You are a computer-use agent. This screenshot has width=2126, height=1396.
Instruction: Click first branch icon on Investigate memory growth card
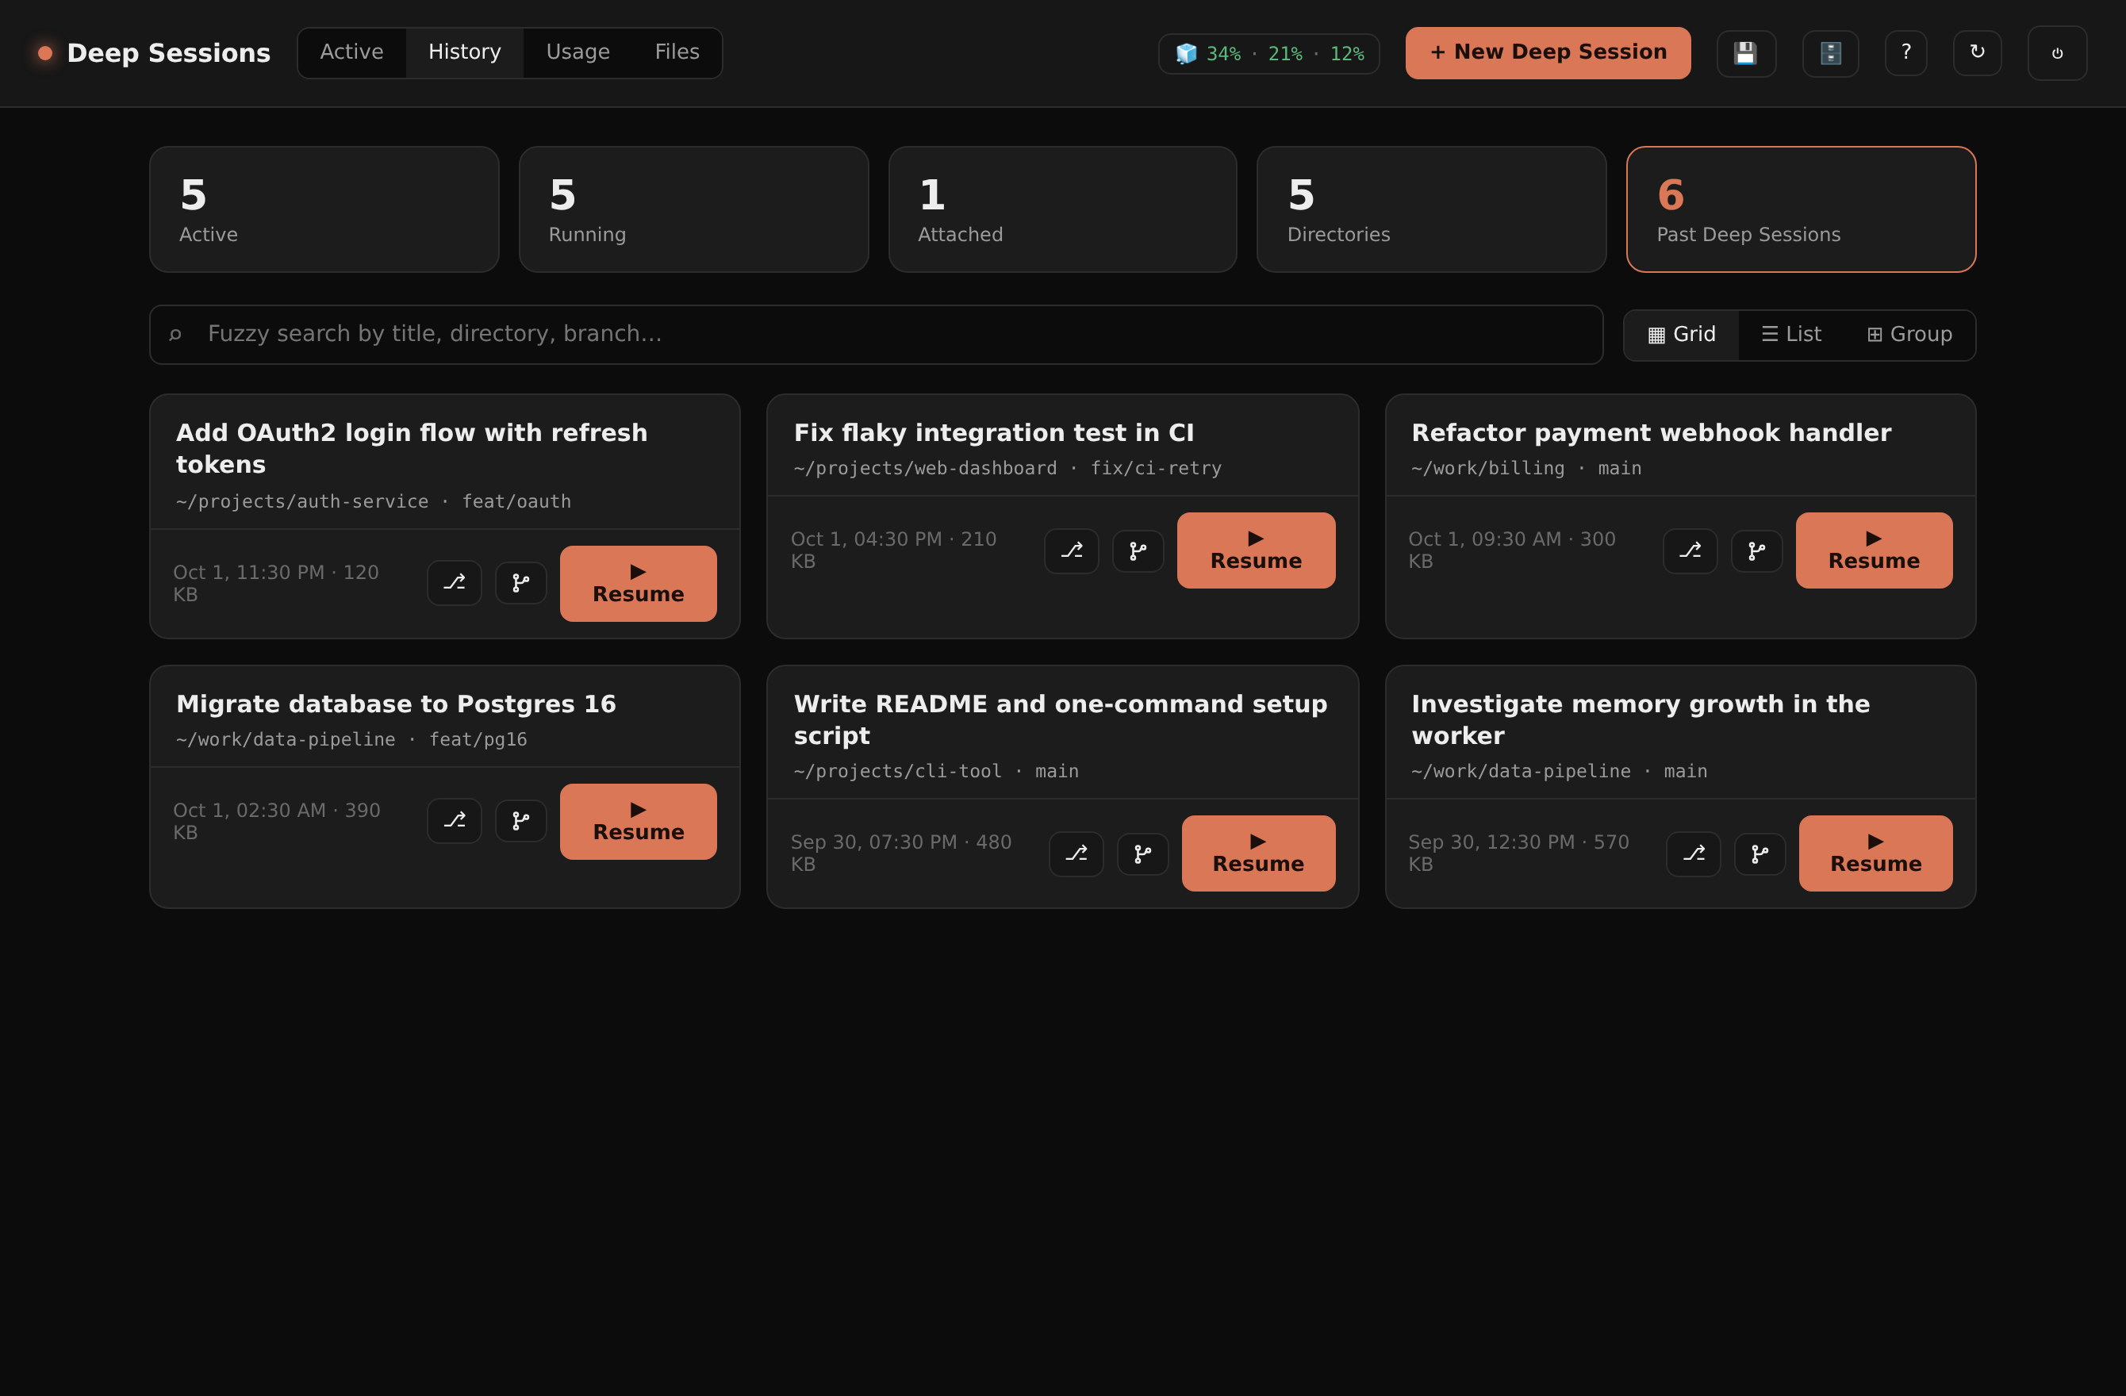1693,853
